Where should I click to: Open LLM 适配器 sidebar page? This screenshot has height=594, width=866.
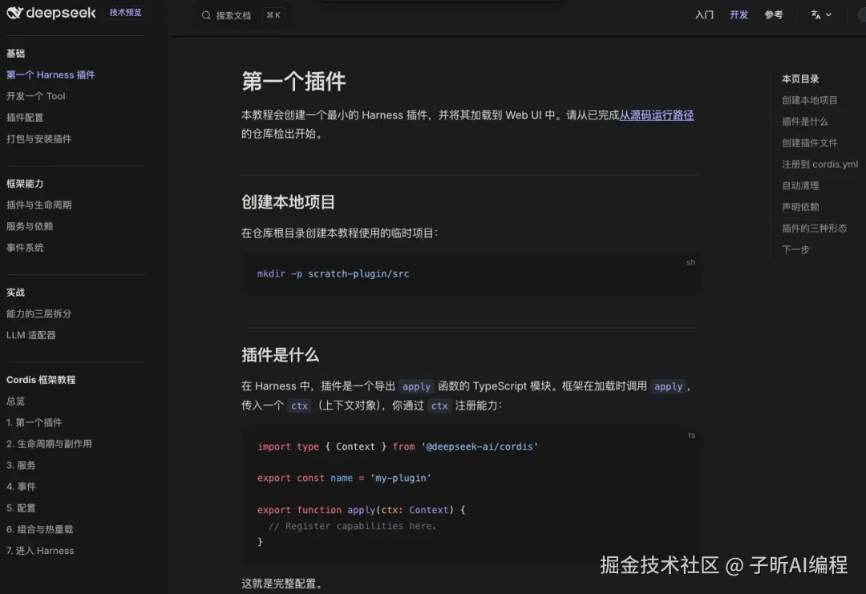(x=31, y=335)
